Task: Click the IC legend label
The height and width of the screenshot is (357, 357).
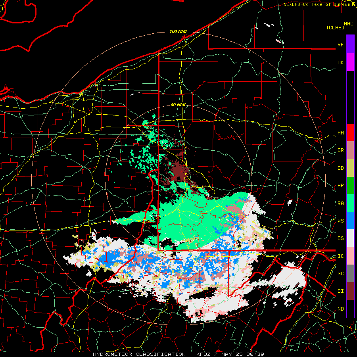Action: [340, 256]
